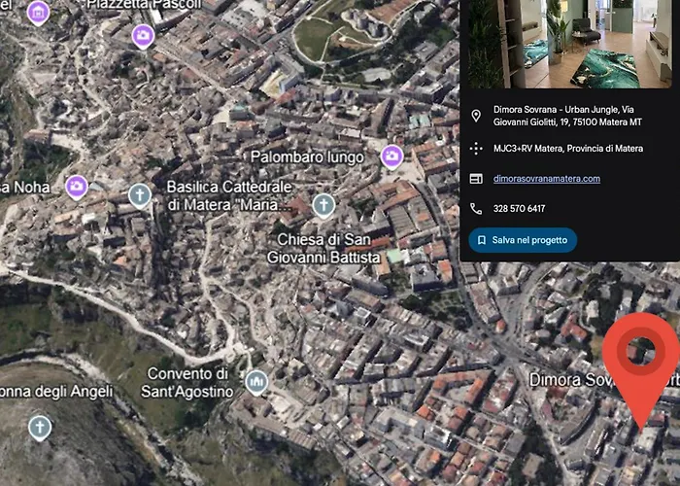
Task: Click the Dimora Sovrana map label text
Action: [x=573, y=379]
